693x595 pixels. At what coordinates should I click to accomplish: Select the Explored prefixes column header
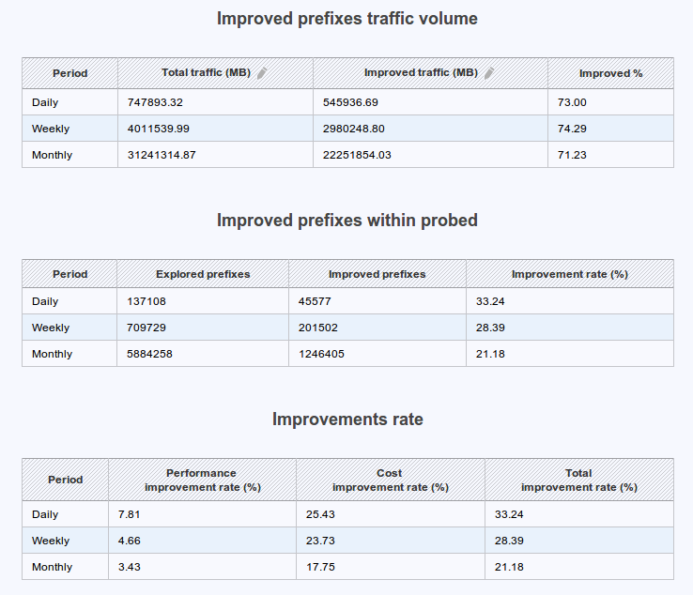[203, 274]
